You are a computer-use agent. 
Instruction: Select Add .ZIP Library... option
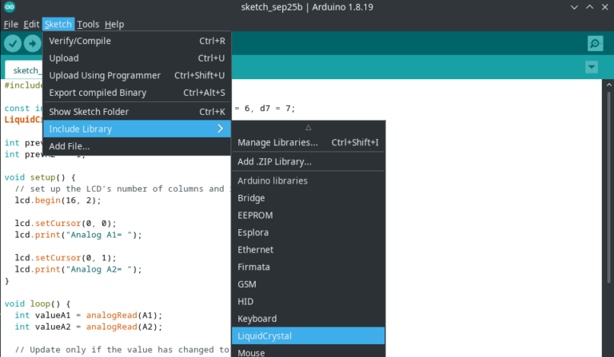(274, 161)
